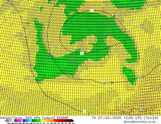Click the white square marker on map
This screenshot has height=124, width=161.
coord(92,10)
